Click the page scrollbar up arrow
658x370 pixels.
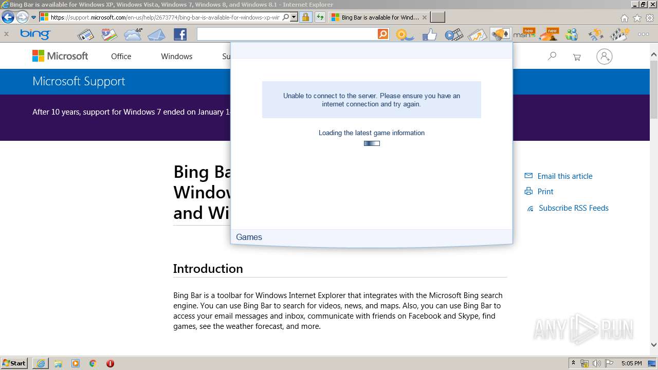654,54
